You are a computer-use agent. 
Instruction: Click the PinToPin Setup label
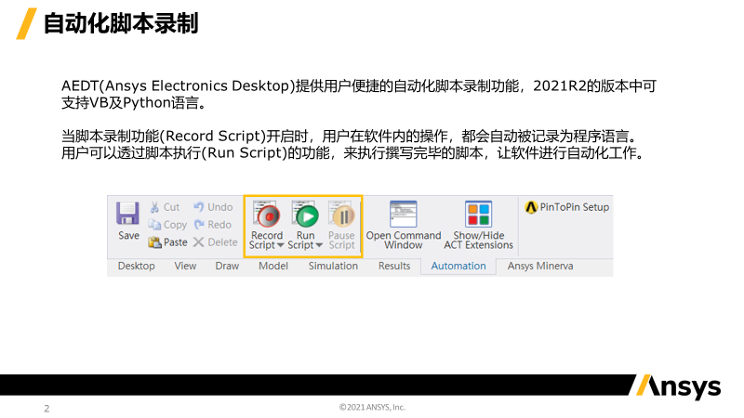[574, 207]
